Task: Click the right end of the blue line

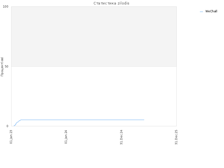Action: coord(144,120)
